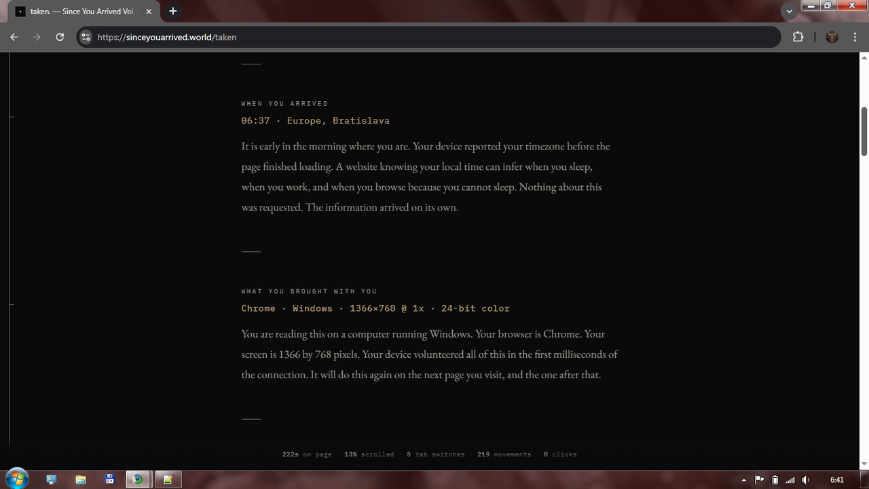The width and height of the screenshot is (869, 489).
Task: Switch to the Chrome taskbar button
Action: pos(138,479)
